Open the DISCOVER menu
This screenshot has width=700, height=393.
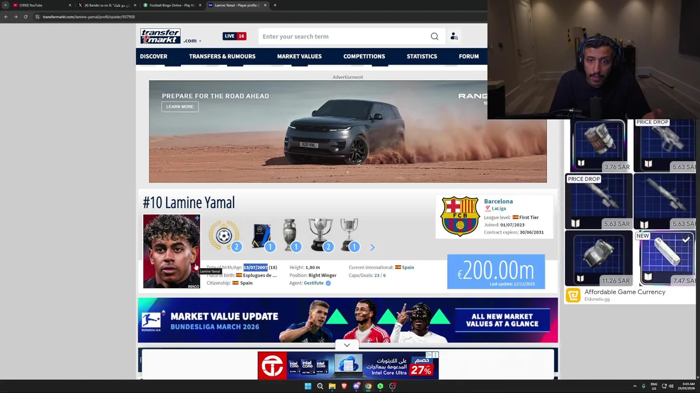pyautogui.click(x=154, y=56)
